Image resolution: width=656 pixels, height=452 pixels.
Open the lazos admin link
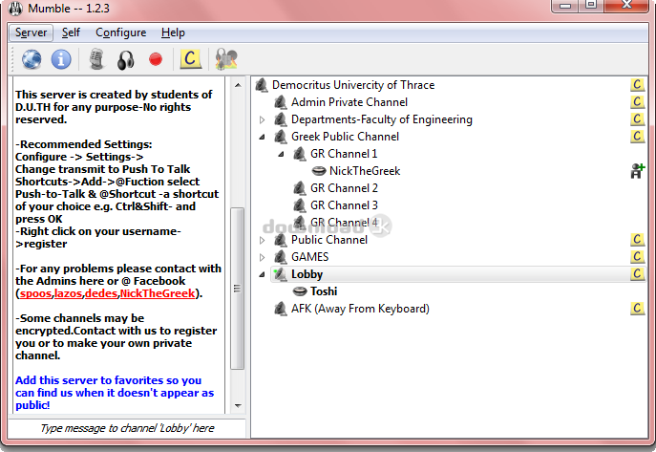(68, 293)
